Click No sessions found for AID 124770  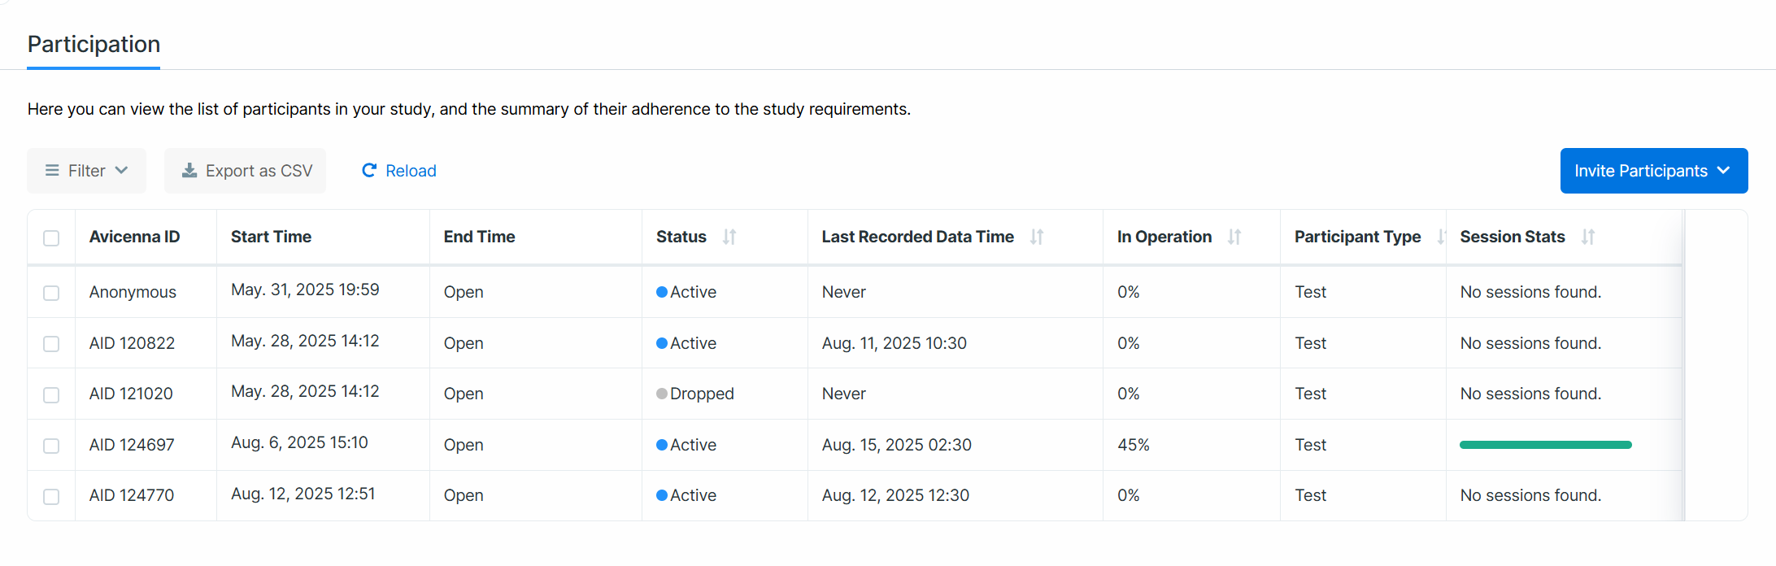1530,495
